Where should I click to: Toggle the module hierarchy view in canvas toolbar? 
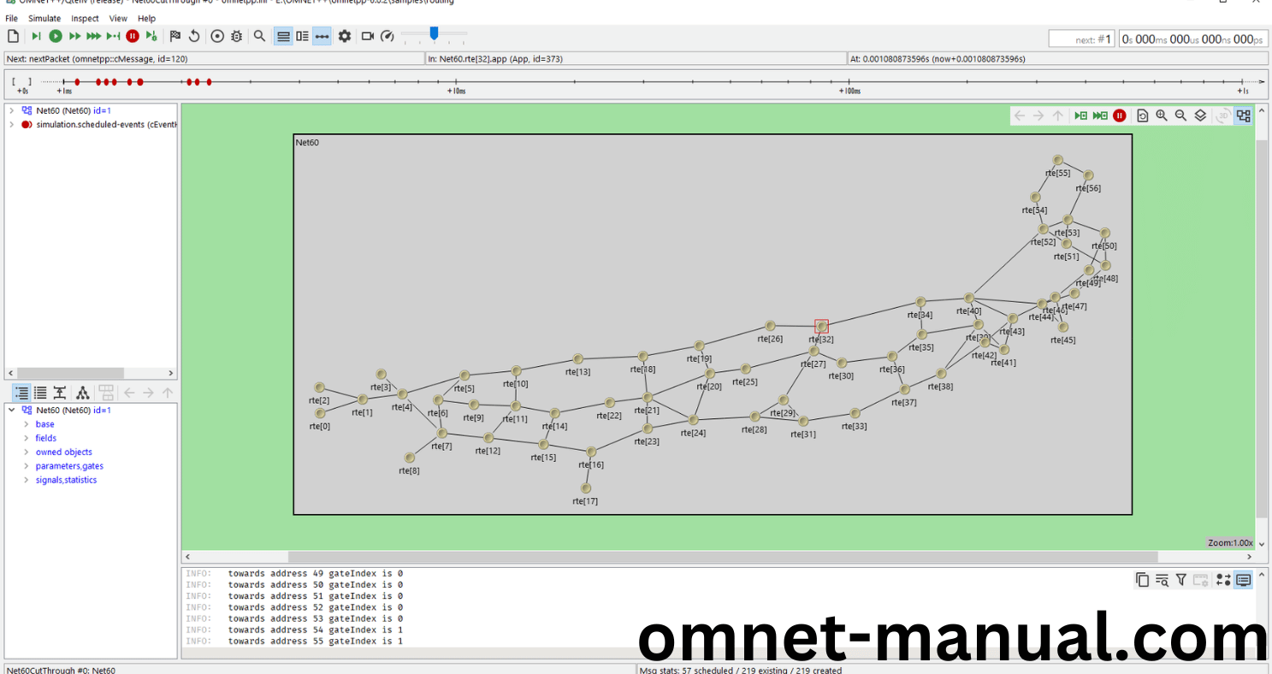tap(1244, 115)
